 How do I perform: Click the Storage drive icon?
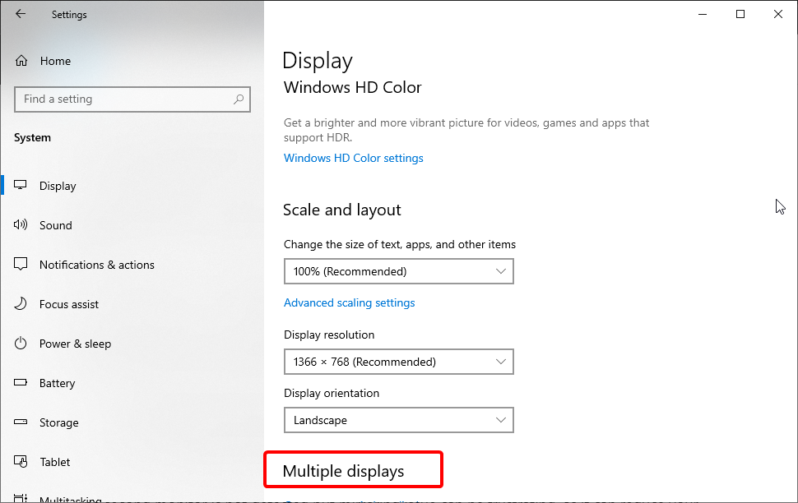pyautogui.click(x=21, y=422)
